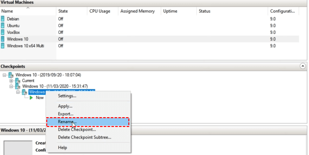The width and height of the screenshot is (309, 155).
Task: Select Settings in the context menu
Action: 67,96
